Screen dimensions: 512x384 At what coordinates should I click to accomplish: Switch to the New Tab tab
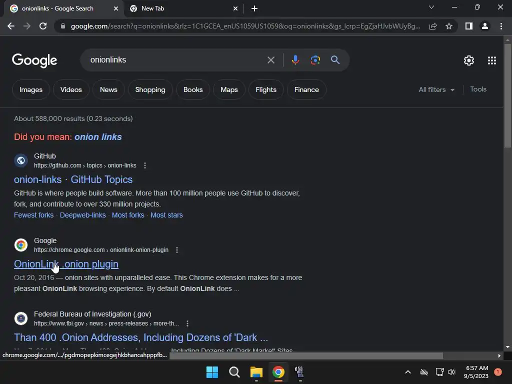(183, 9)
